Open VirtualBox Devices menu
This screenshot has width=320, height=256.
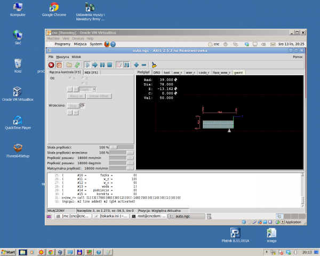(x=78, y=38)
